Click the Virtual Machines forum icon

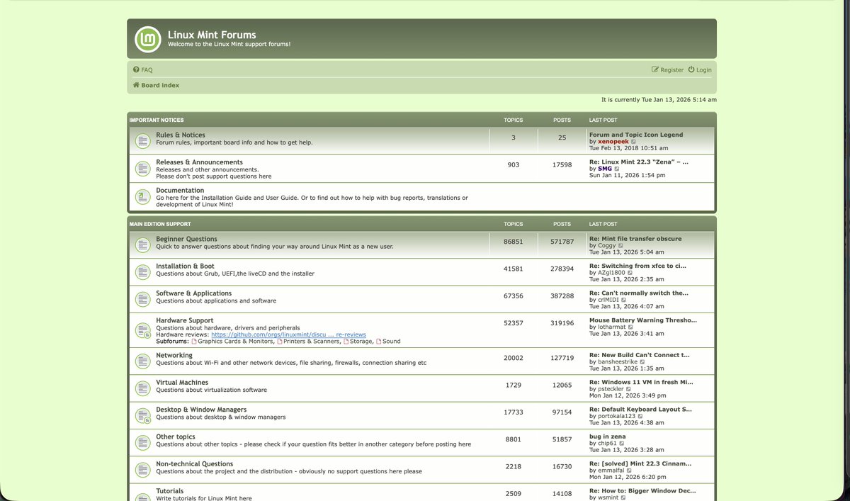142,388
